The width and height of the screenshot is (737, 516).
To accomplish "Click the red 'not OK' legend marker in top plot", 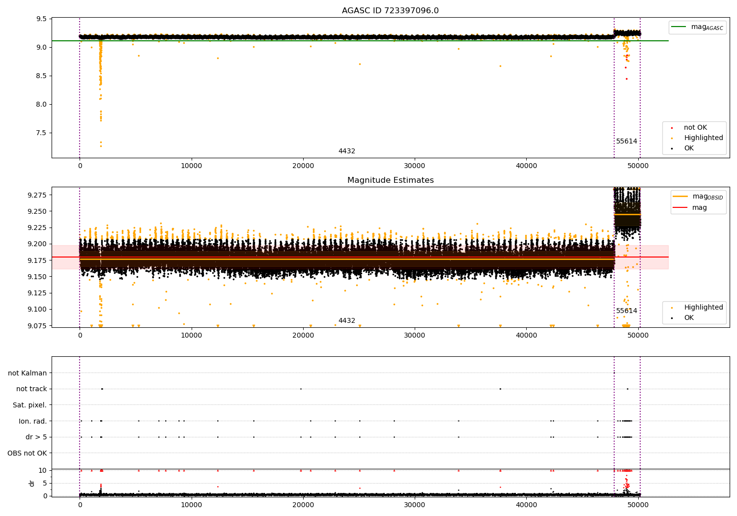I will coord(672,128).
